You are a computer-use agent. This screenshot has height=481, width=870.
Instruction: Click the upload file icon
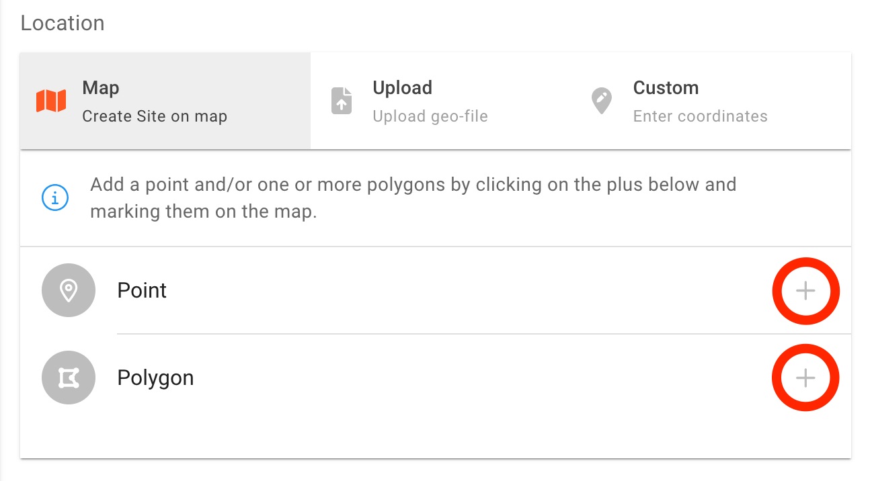pyautogui.click(x=342, y=101)
